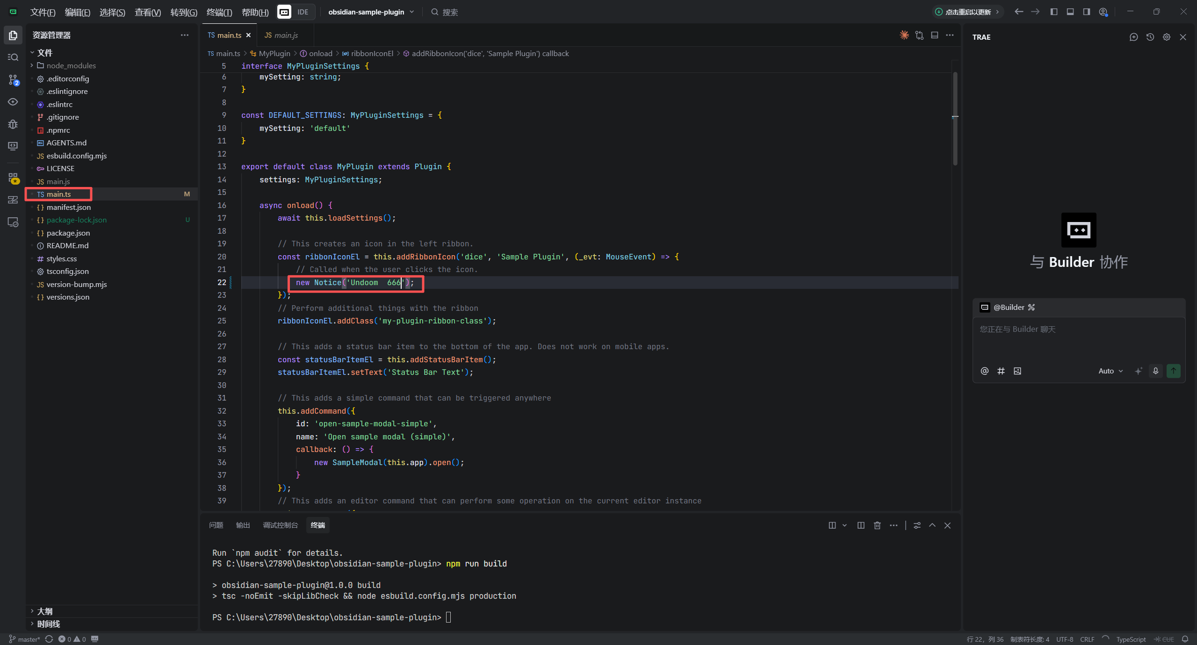Open the Extensions view icon
This screenshot has width=1197, height=645.
point(13,178)
